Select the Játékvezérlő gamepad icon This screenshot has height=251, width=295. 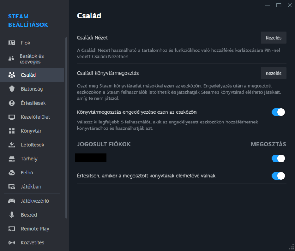tap(12, 201)
